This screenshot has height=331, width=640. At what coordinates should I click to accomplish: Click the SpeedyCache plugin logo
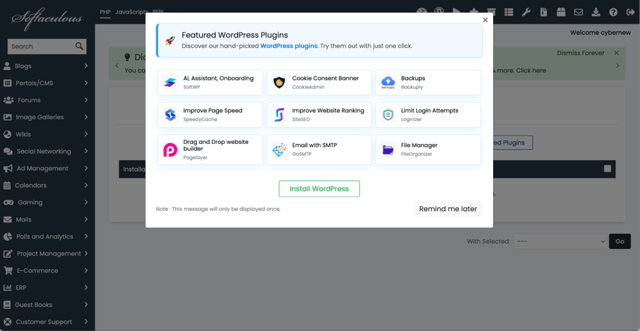click(x=170, y=115)
